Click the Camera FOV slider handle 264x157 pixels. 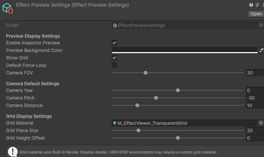146,73
